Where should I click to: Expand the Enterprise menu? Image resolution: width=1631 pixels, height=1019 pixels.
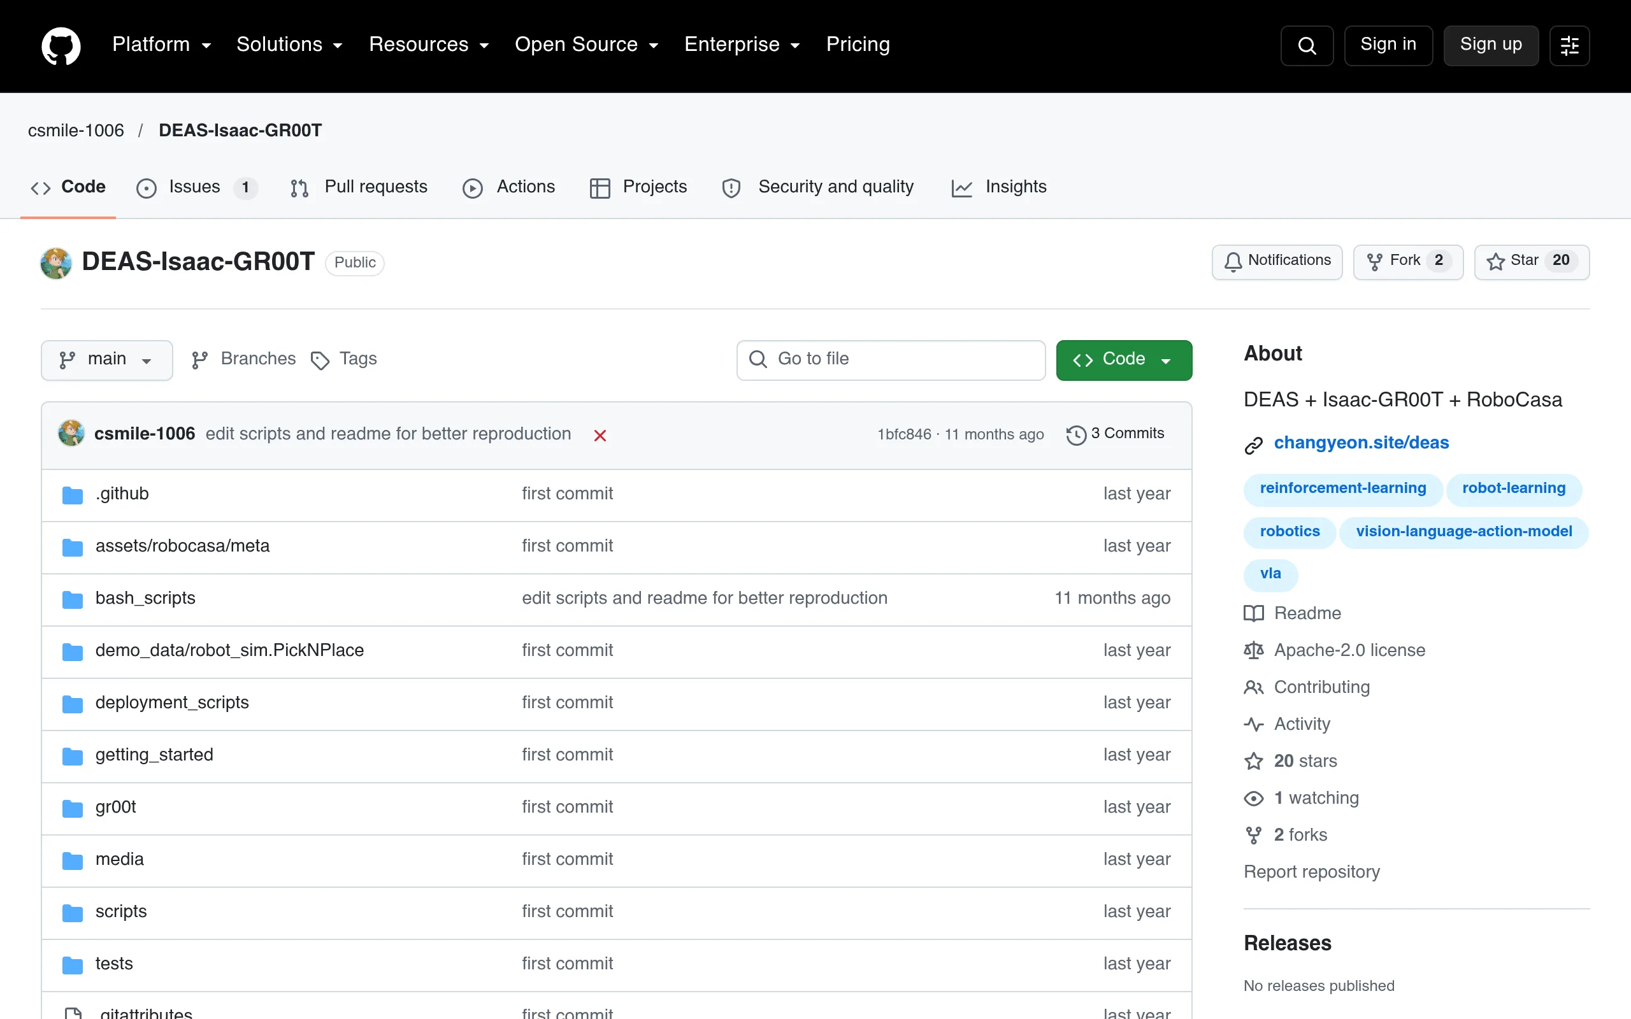coord(742,45)
